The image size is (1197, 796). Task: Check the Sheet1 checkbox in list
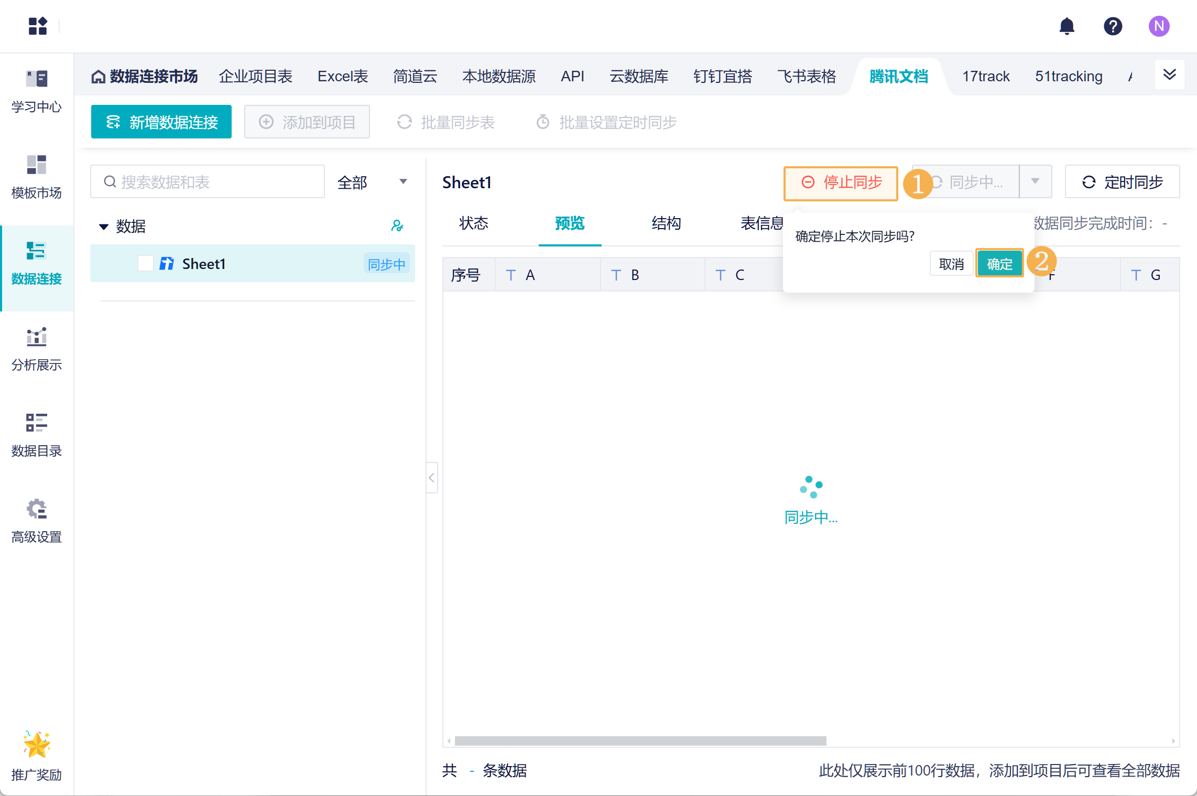[x=145, y=264]
